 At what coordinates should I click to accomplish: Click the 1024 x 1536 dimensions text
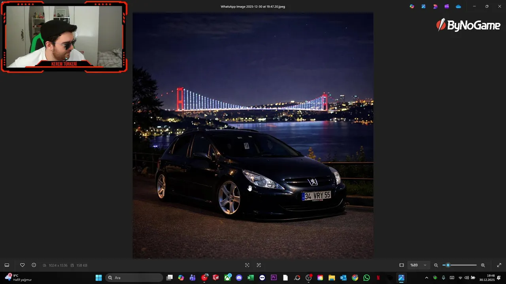[x=58, y=265]
